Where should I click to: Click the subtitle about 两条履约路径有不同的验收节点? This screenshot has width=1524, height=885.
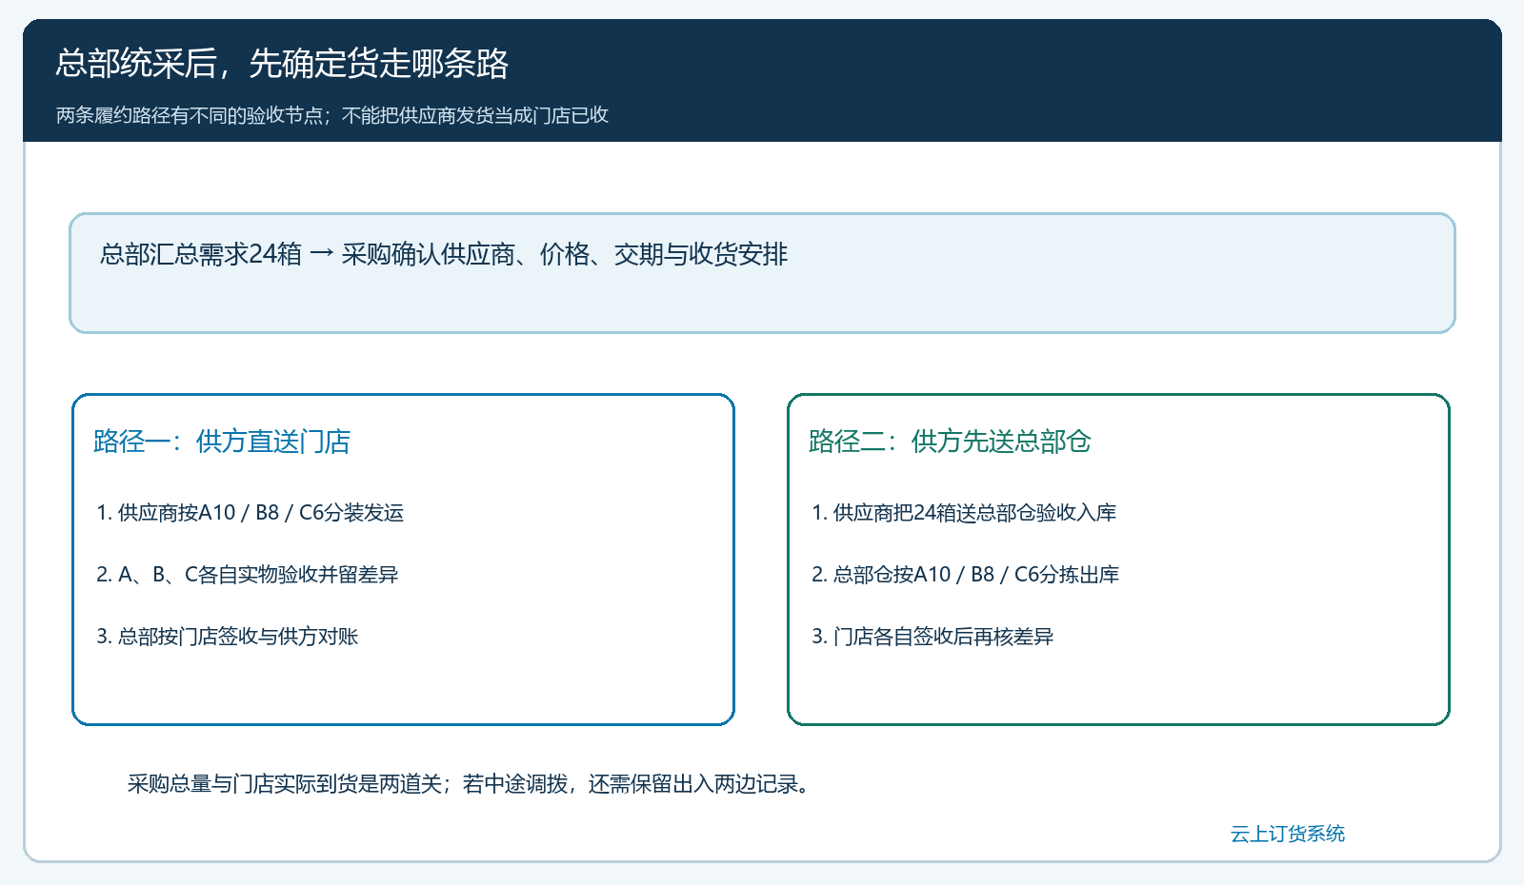pos(331,115)
